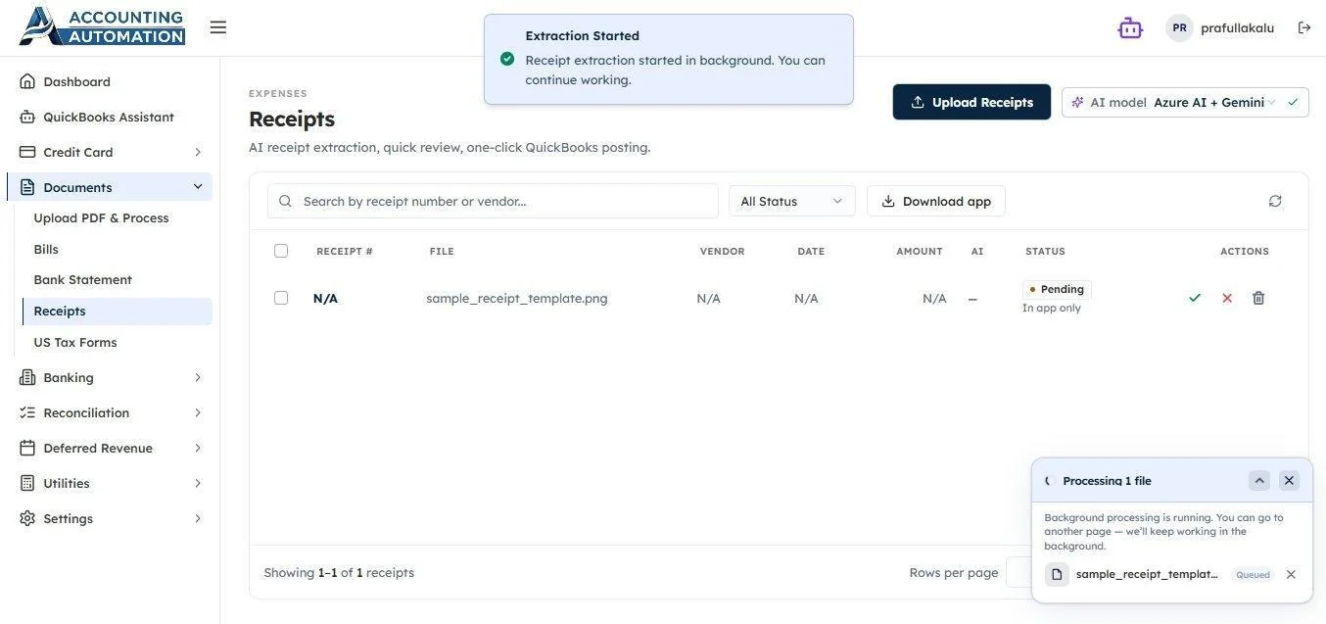Expand the Banking section
This screenshot has width=1326, height=624.
pos(110,377)
